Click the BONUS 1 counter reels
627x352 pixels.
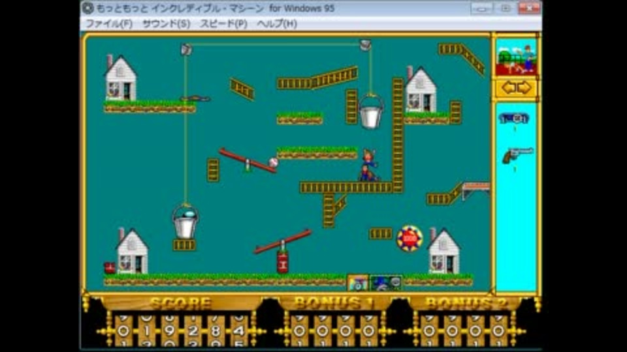tap(334, 330)
